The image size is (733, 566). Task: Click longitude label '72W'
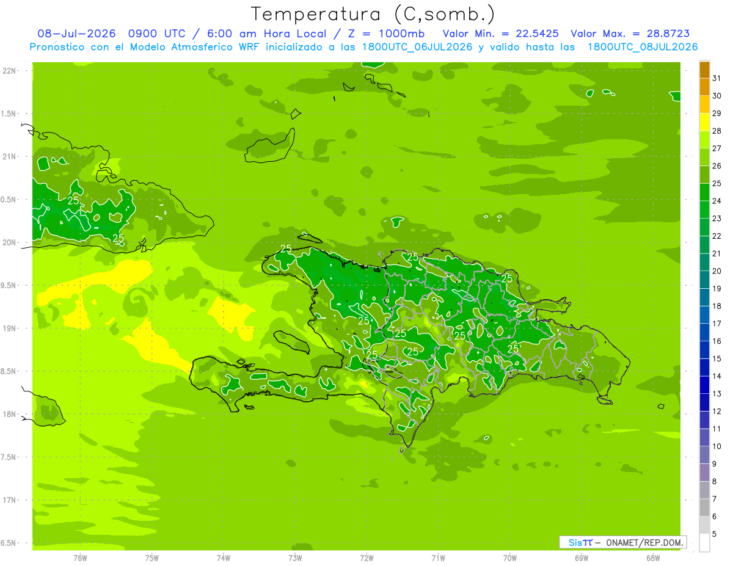coord(366,558)
